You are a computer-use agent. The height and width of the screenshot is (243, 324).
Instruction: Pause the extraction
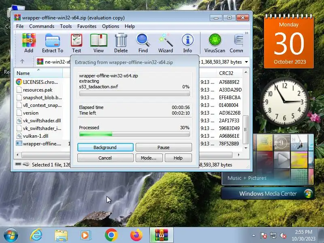[164, 147]
